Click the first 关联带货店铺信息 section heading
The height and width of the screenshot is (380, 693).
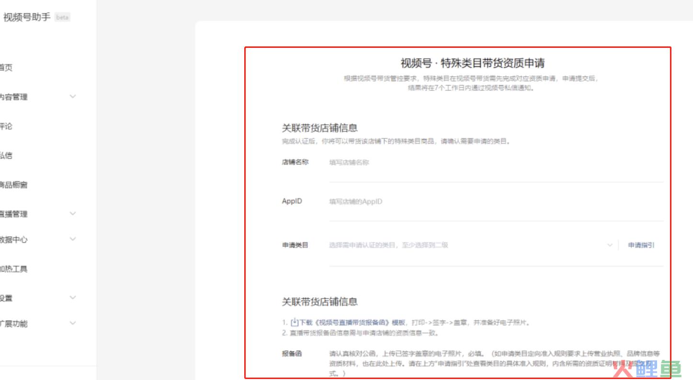(x=319, y=128)
